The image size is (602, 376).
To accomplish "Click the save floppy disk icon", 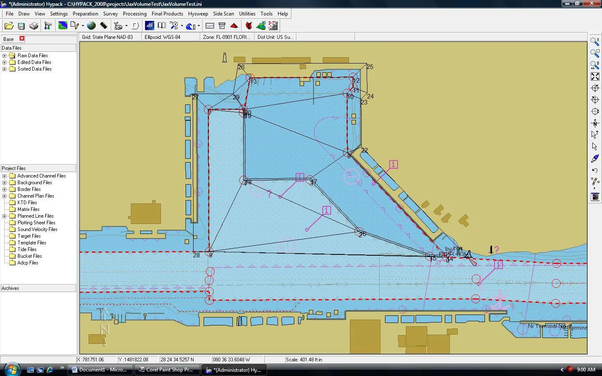I will point(21,26).
